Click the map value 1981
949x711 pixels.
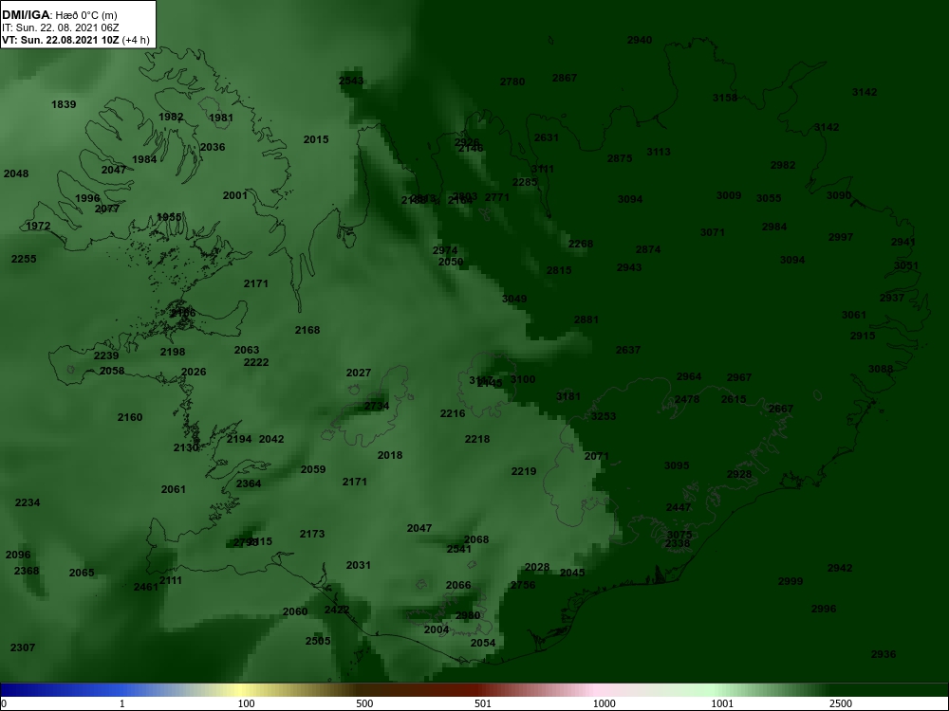click(221, 118)
